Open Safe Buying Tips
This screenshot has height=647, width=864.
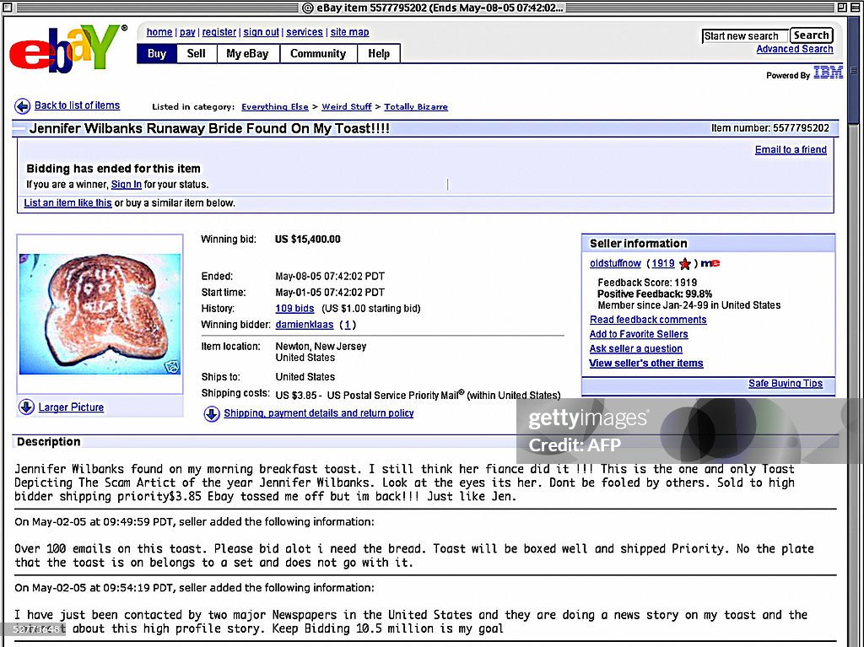click(x=786, y=384)
